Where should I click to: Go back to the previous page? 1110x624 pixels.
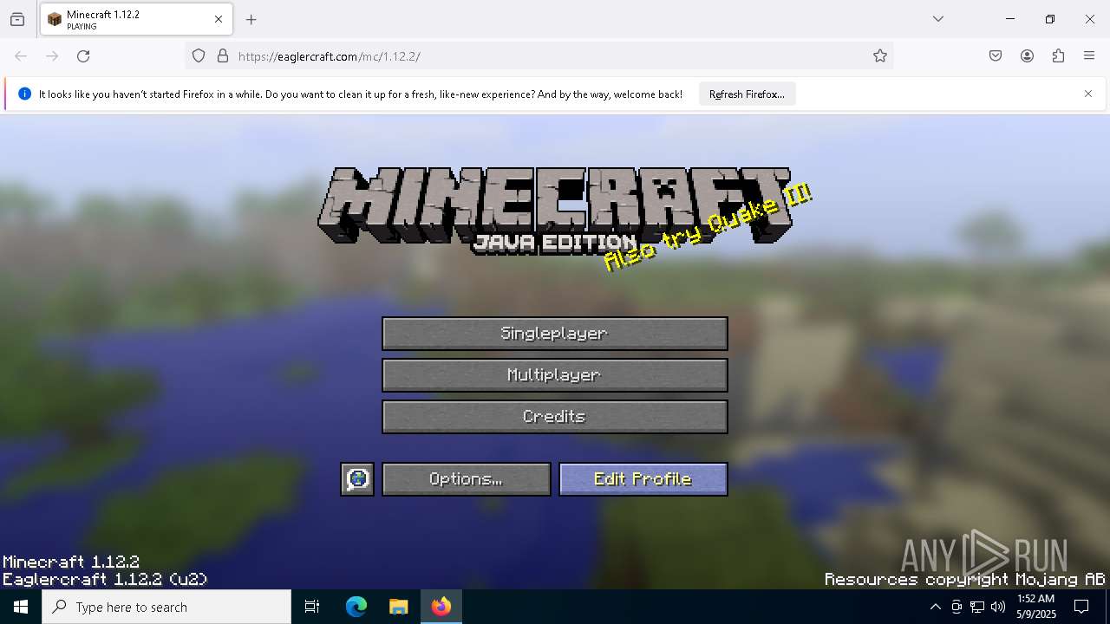21,56
